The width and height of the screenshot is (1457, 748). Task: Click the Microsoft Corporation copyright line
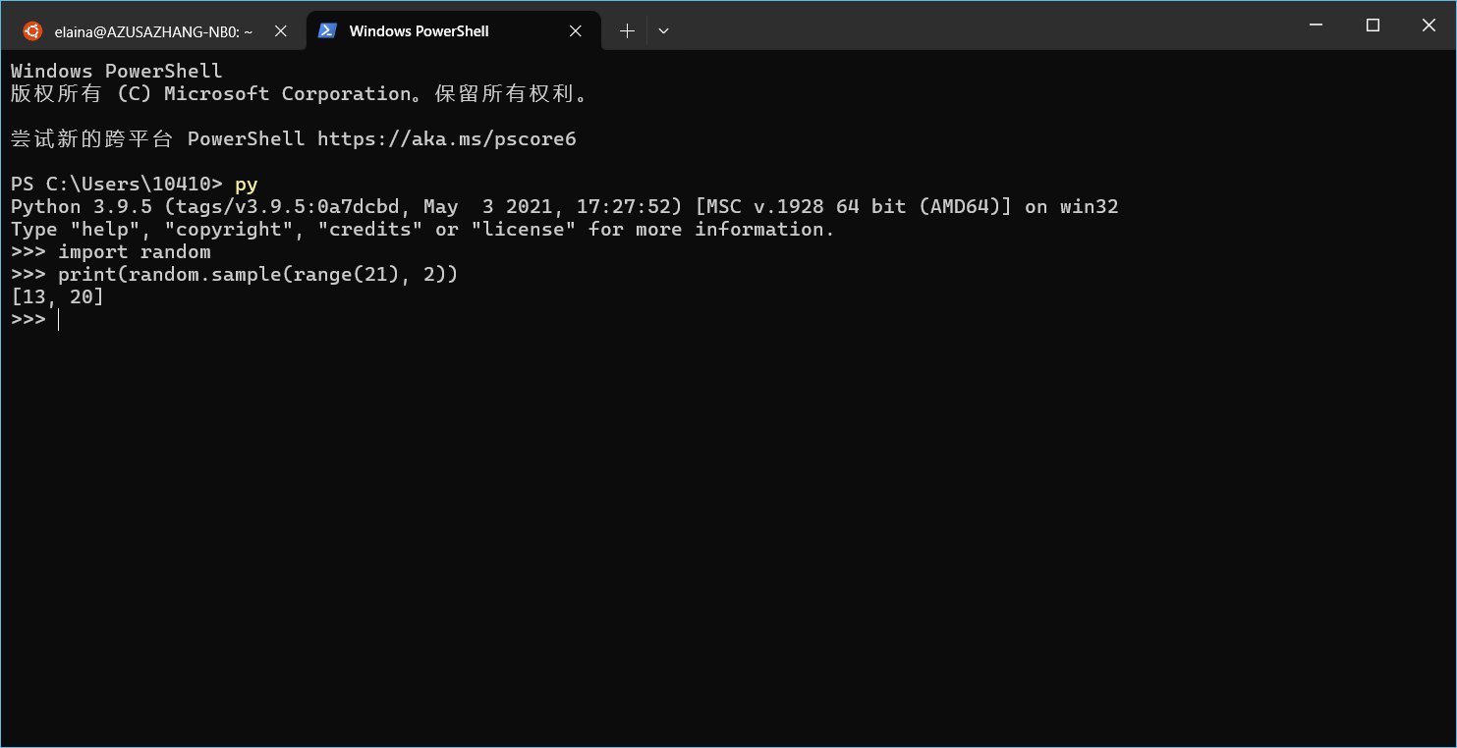click(x=301, y=94)
